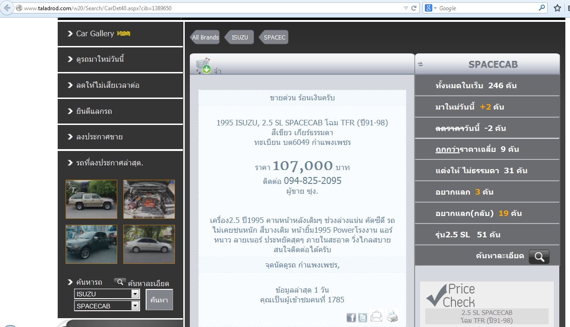Click magnifier icon beside ค้นหาละเอียด in sidebar
570x327 pixels.
tap(120, 281)
